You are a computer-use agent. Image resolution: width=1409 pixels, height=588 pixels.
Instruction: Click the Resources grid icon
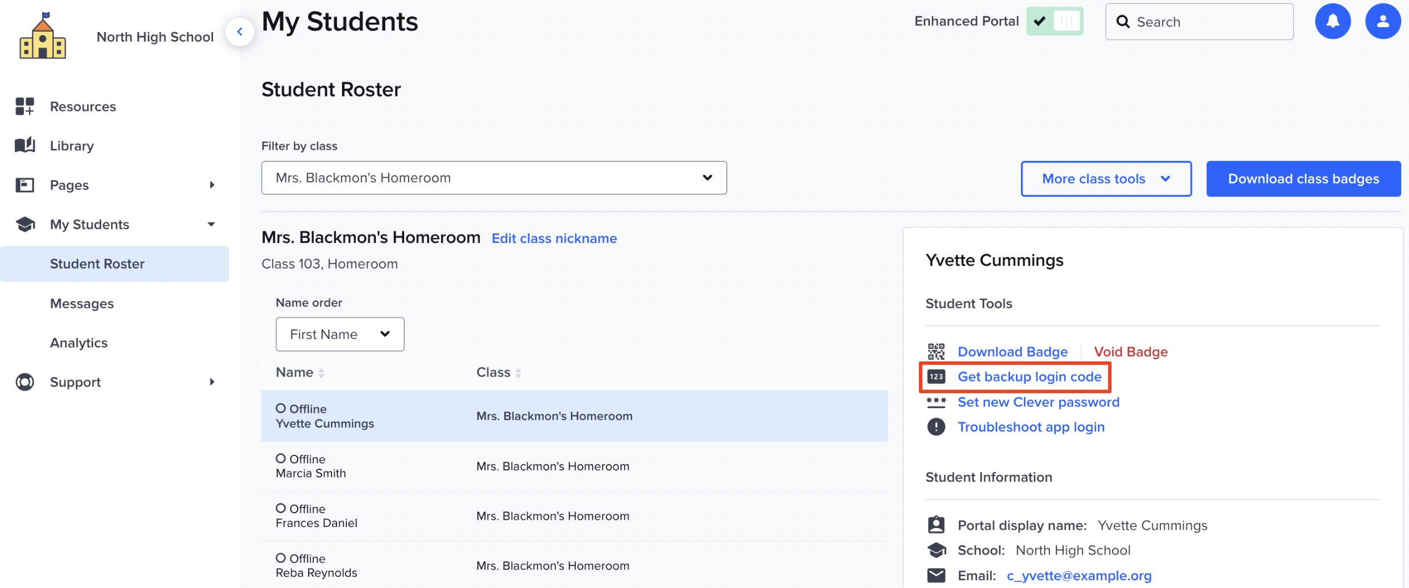tap(25, 106)
